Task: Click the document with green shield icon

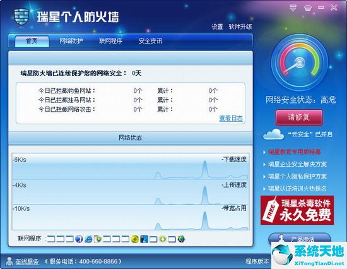Action: [x=98, y=239]
